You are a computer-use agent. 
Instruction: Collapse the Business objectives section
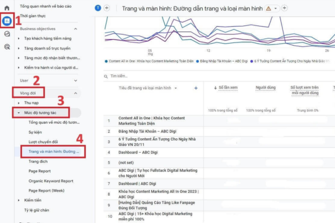point(75,29)
